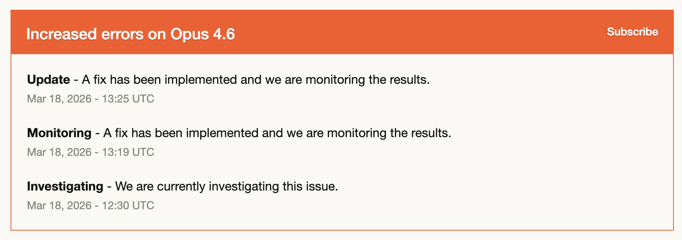Click the bold "Investigating" status label

[65, 186]
